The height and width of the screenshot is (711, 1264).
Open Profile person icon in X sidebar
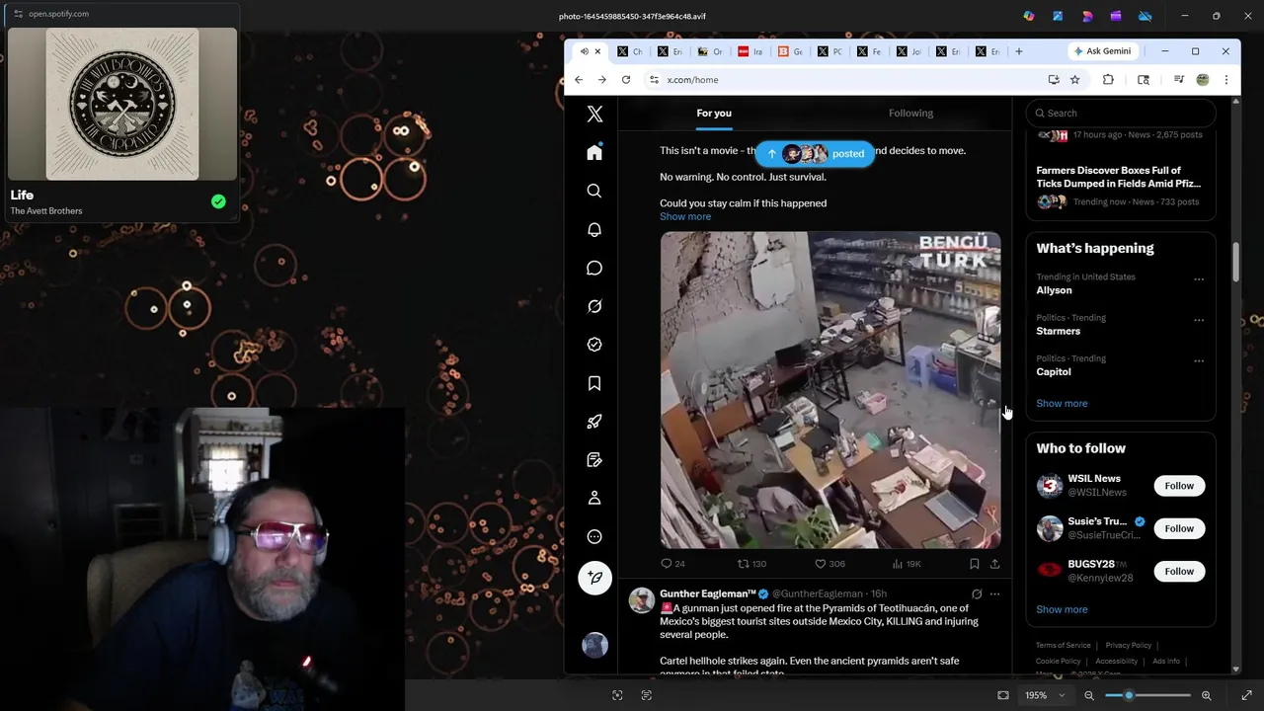[594, 499]
